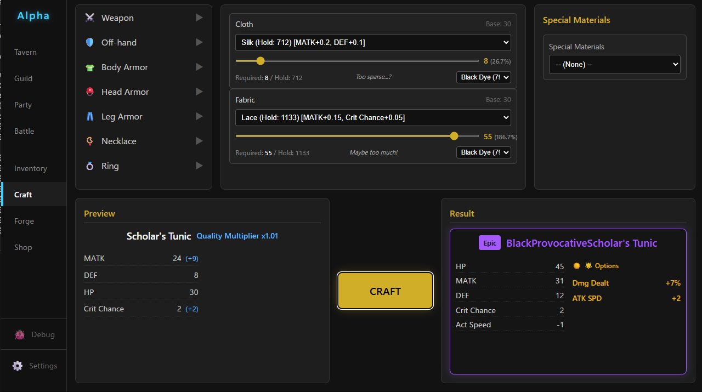Open the Black Dye dropdown for Cloth
Viewport: 702px width, 392px height.
pos(483,77)
